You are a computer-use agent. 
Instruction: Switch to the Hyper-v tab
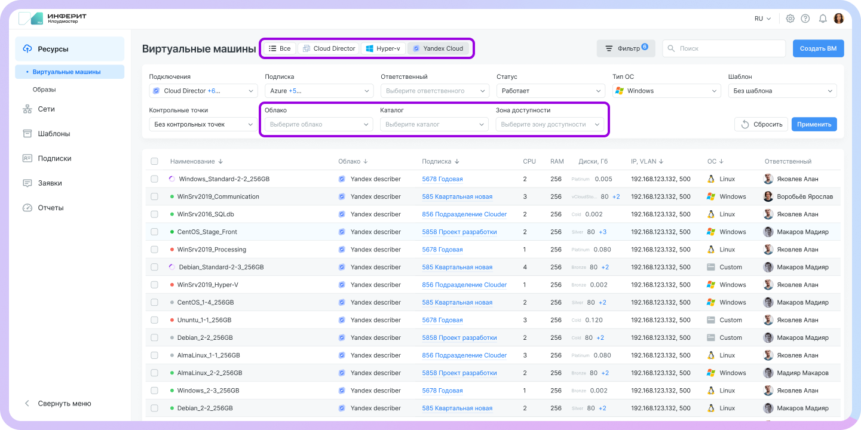[x=383, y=48]
